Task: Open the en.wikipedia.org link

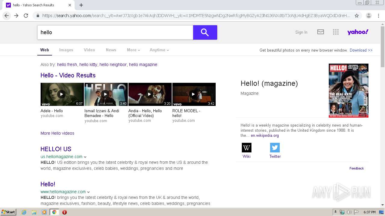Action: [x=265, y=136]
